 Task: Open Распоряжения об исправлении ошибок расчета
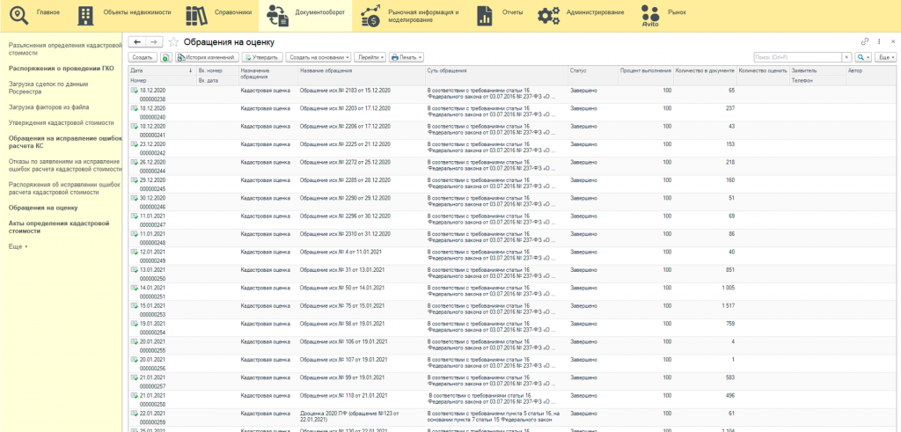[x=64, y=188]
